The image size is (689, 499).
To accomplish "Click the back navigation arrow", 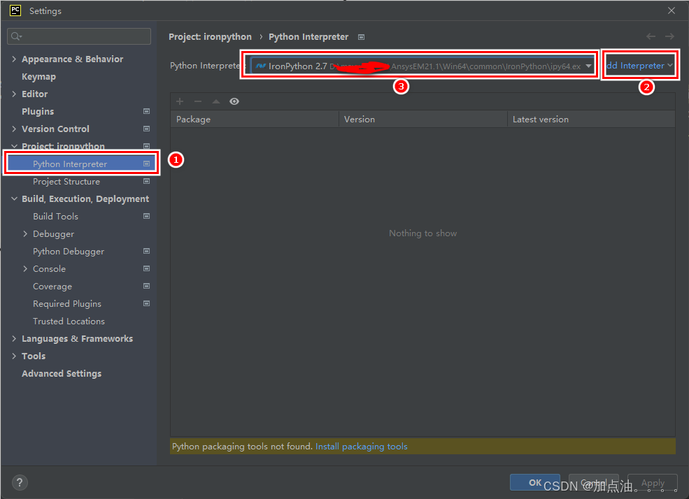I will [651, 36].
